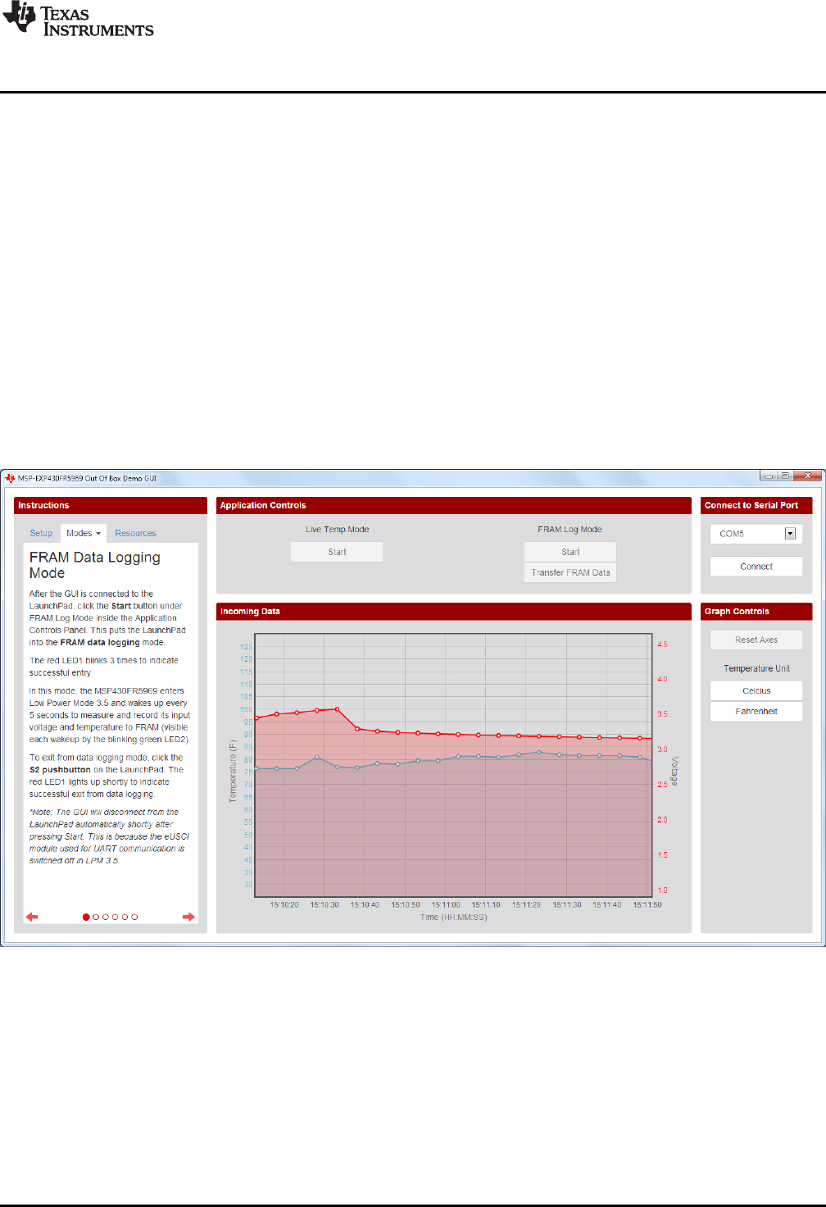The image size is (826, 1207).
Task: Click the Connect button
Action: point(756,567)
